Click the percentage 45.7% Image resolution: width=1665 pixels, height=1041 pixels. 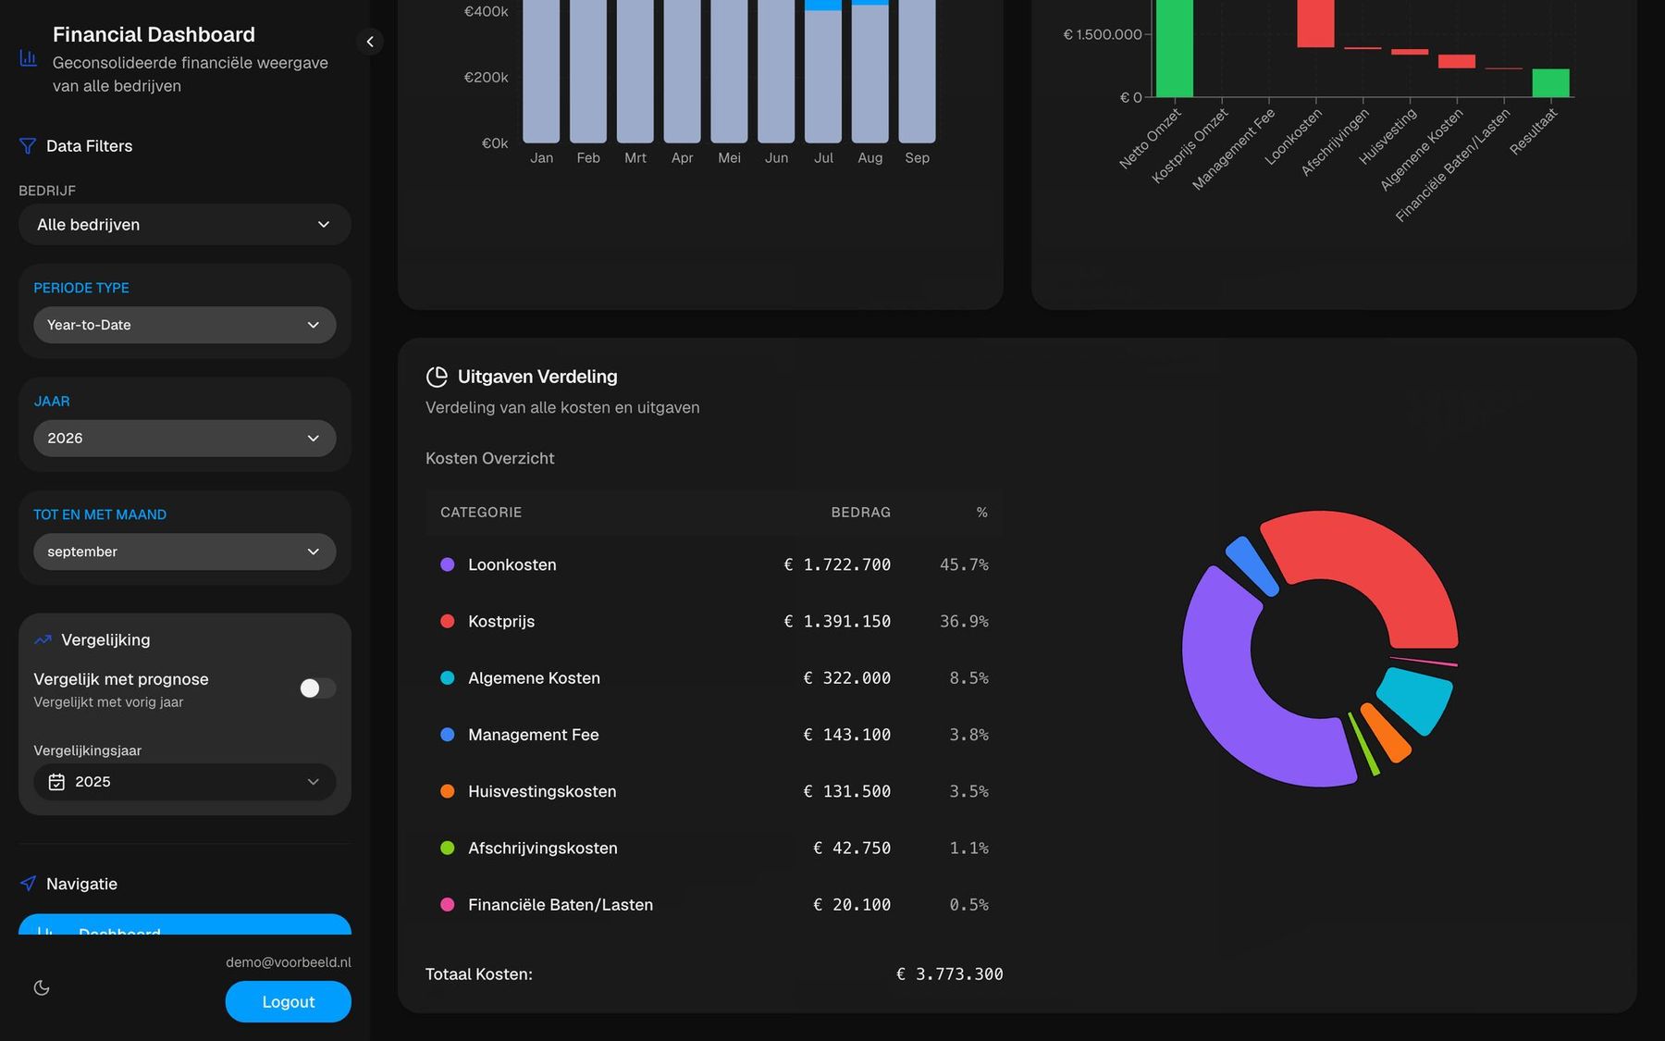(x=964, y=564)
